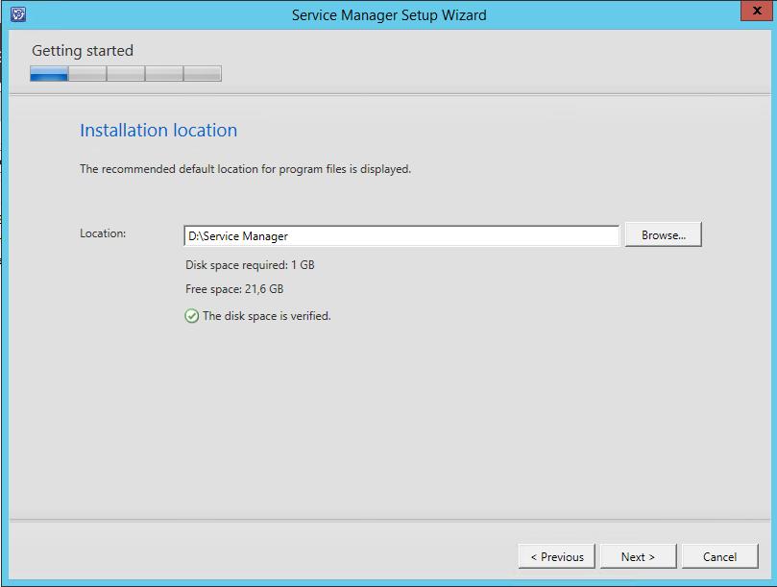
Task: Go to the Next wizard page
Action: (x=639, y=557)
